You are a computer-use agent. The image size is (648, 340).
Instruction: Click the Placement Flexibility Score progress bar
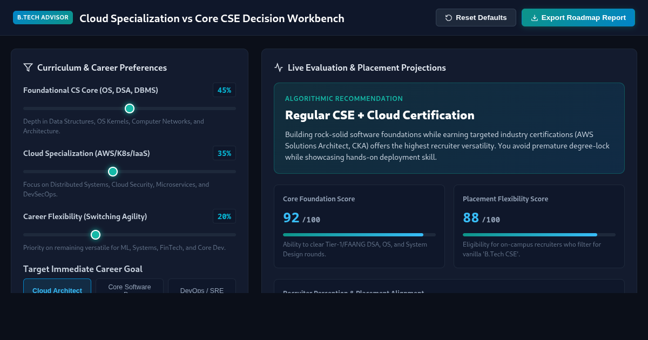pyautogui.click(x=539, y=235)
